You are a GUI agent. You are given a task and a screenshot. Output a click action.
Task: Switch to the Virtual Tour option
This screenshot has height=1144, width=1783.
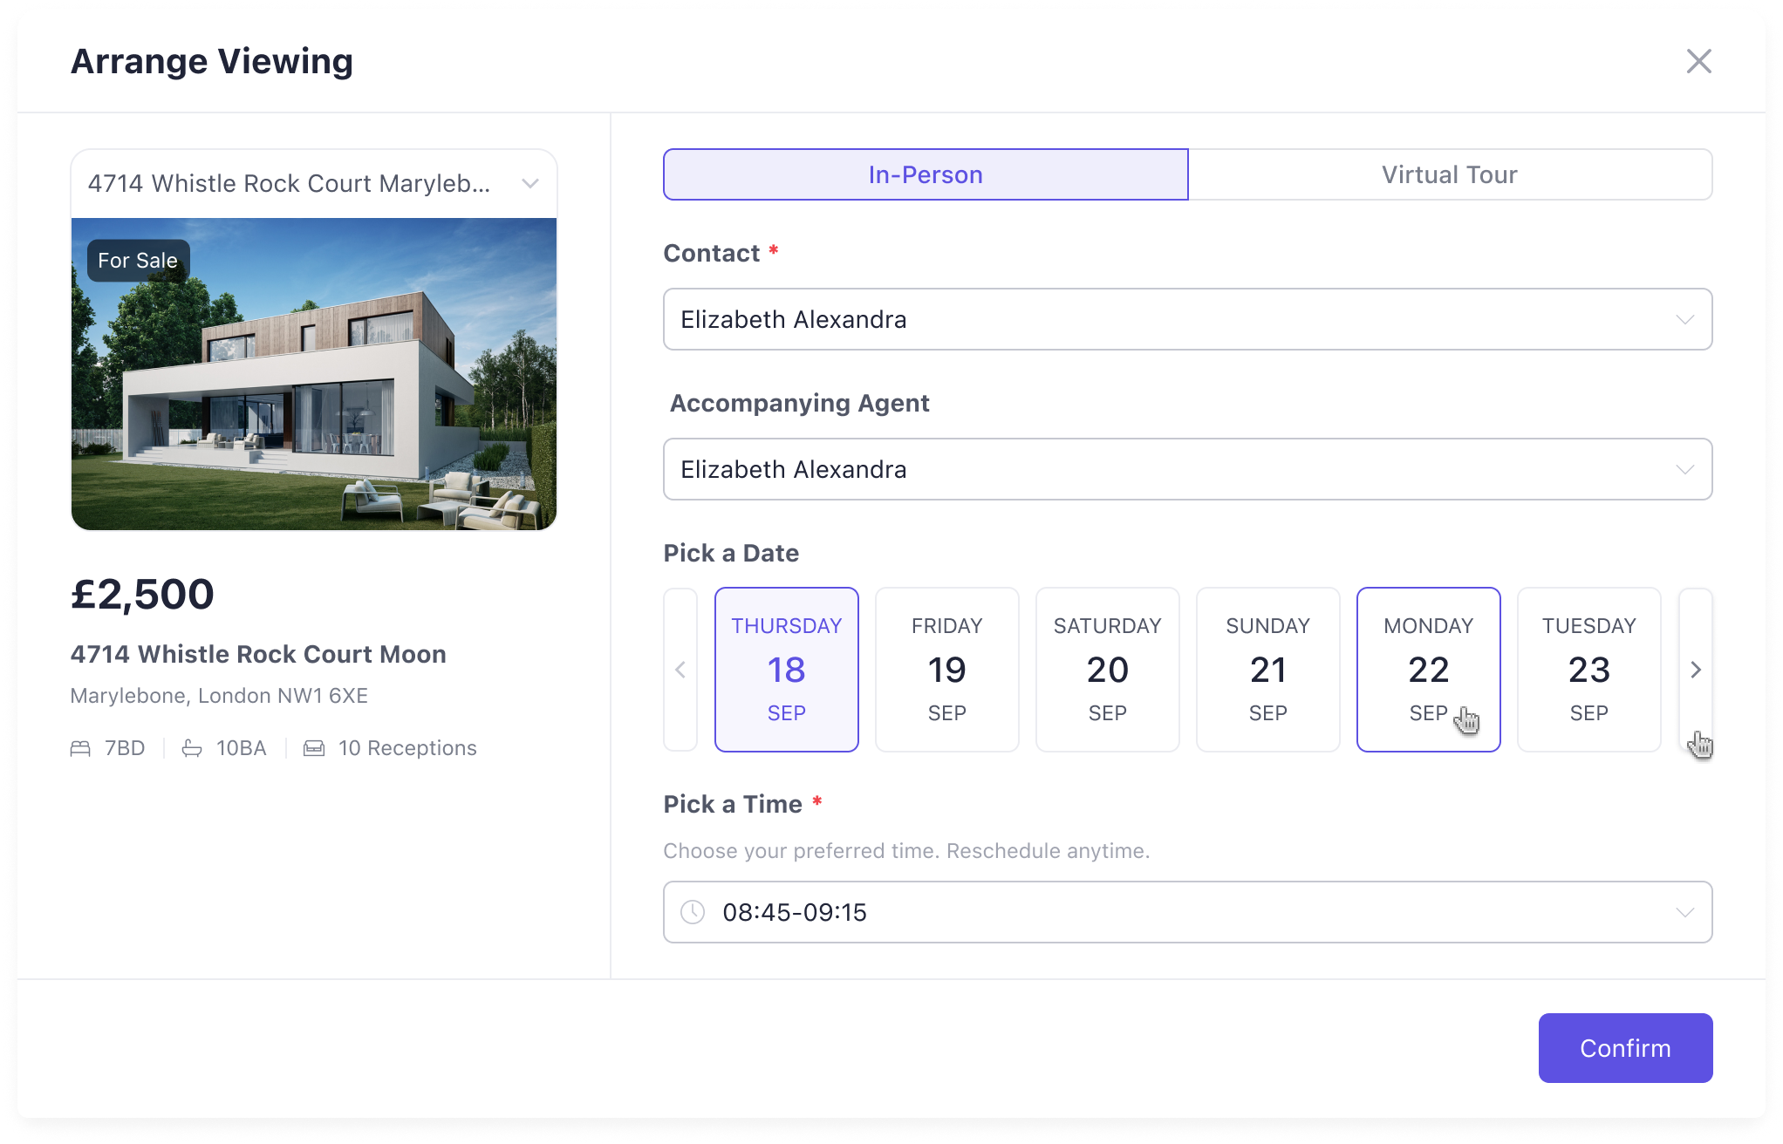tap(1449, 174)
